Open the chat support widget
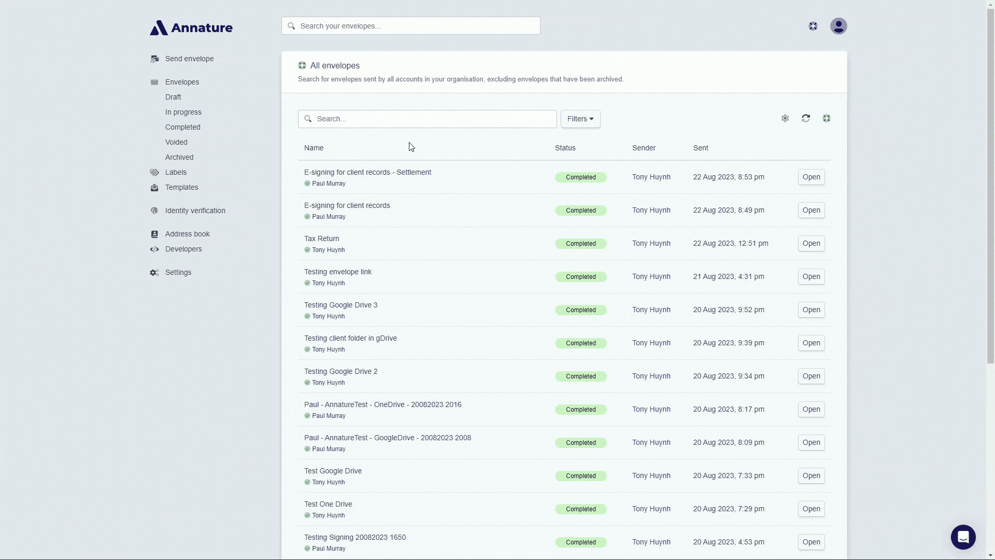995x560 pixels. click(x=963, y=537)
